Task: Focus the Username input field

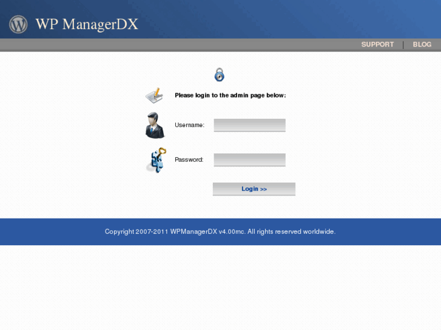Action: click(x=250, y=125)
